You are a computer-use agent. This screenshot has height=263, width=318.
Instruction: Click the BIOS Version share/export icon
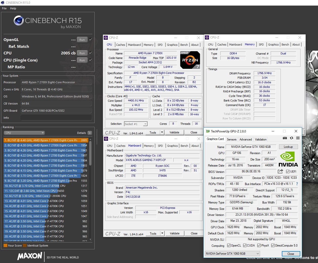pos(280,171)
